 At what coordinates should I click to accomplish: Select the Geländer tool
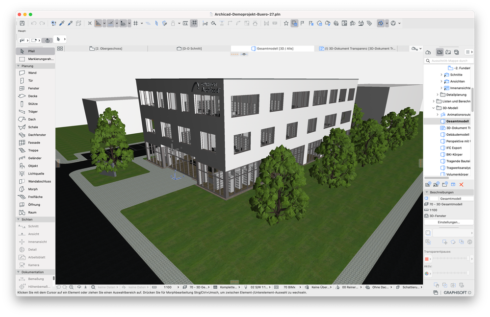click(x=35, y=158)
